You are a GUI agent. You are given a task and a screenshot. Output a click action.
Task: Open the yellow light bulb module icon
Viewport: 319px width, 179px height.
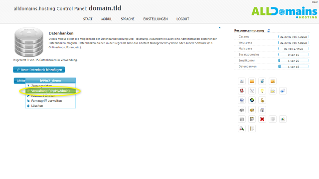(x=262, y=90)
